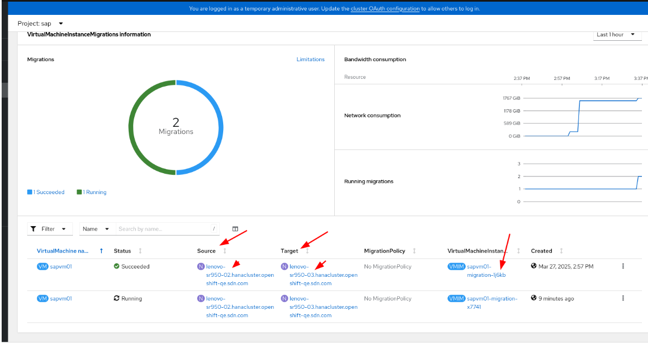Screen dimensions: 648x343
Task: Open the Last 1 hour time range dropdown
Action: pos(617,35)
